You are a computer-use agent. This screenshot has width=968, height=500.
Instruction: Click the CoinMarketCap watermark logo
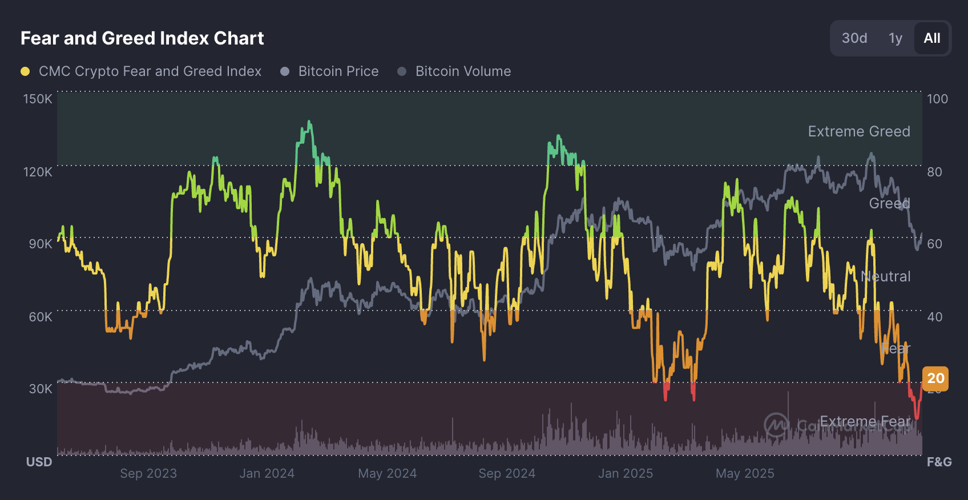(x=776, y=425)
